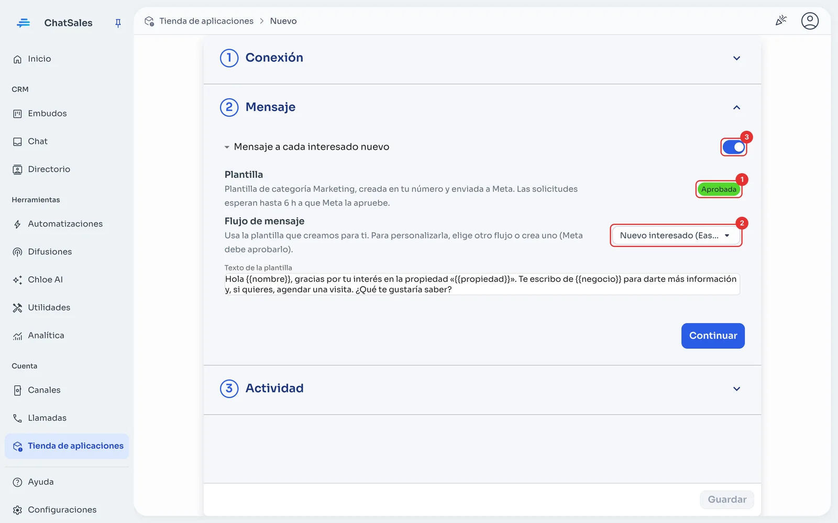Click the Utilidades tools icon
This screenshot has height=523, width=838.
17,308
